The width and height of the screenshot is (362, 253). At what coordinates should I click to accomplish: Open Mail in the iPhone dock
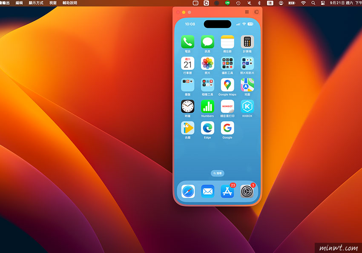207,191
